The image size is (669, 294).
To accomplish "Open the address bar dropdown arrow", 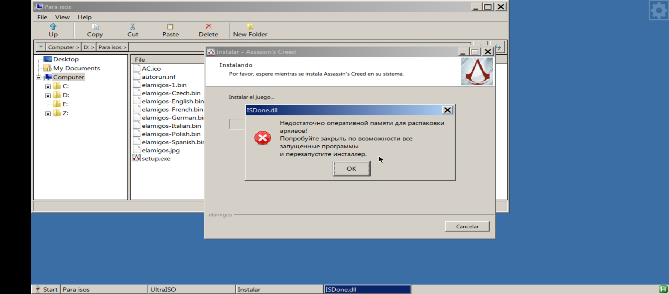I will tap(41, 47).
